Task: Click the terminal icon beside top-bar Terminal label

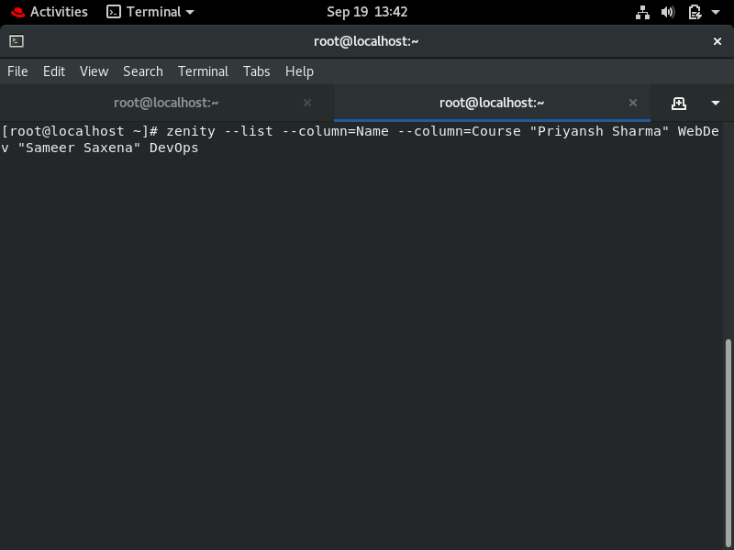Action: tap(114, 12)
